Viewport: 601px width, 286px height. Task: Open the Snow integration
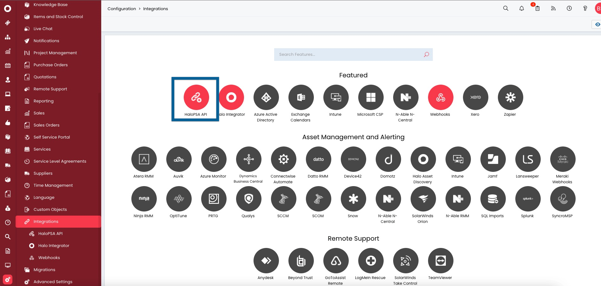pos(353,199)
